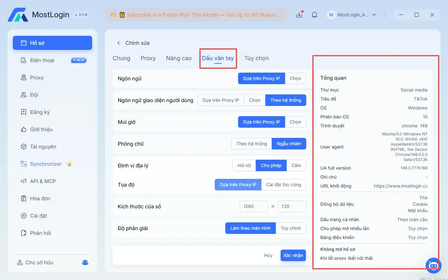Viewport: 448px width, 280px height.
Task: Expand the MostLogin_A... account dropdown
Action: pyautogui.click(x=374, y=15)
